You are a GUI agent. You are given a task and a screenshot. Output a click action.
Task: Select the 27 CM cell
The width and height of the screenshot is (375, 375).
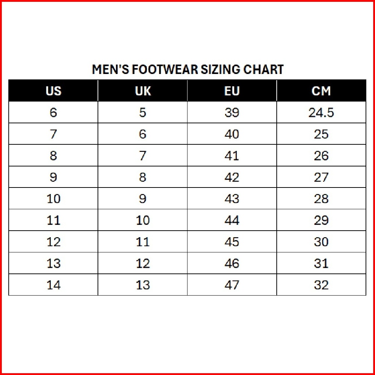(321, 177)
